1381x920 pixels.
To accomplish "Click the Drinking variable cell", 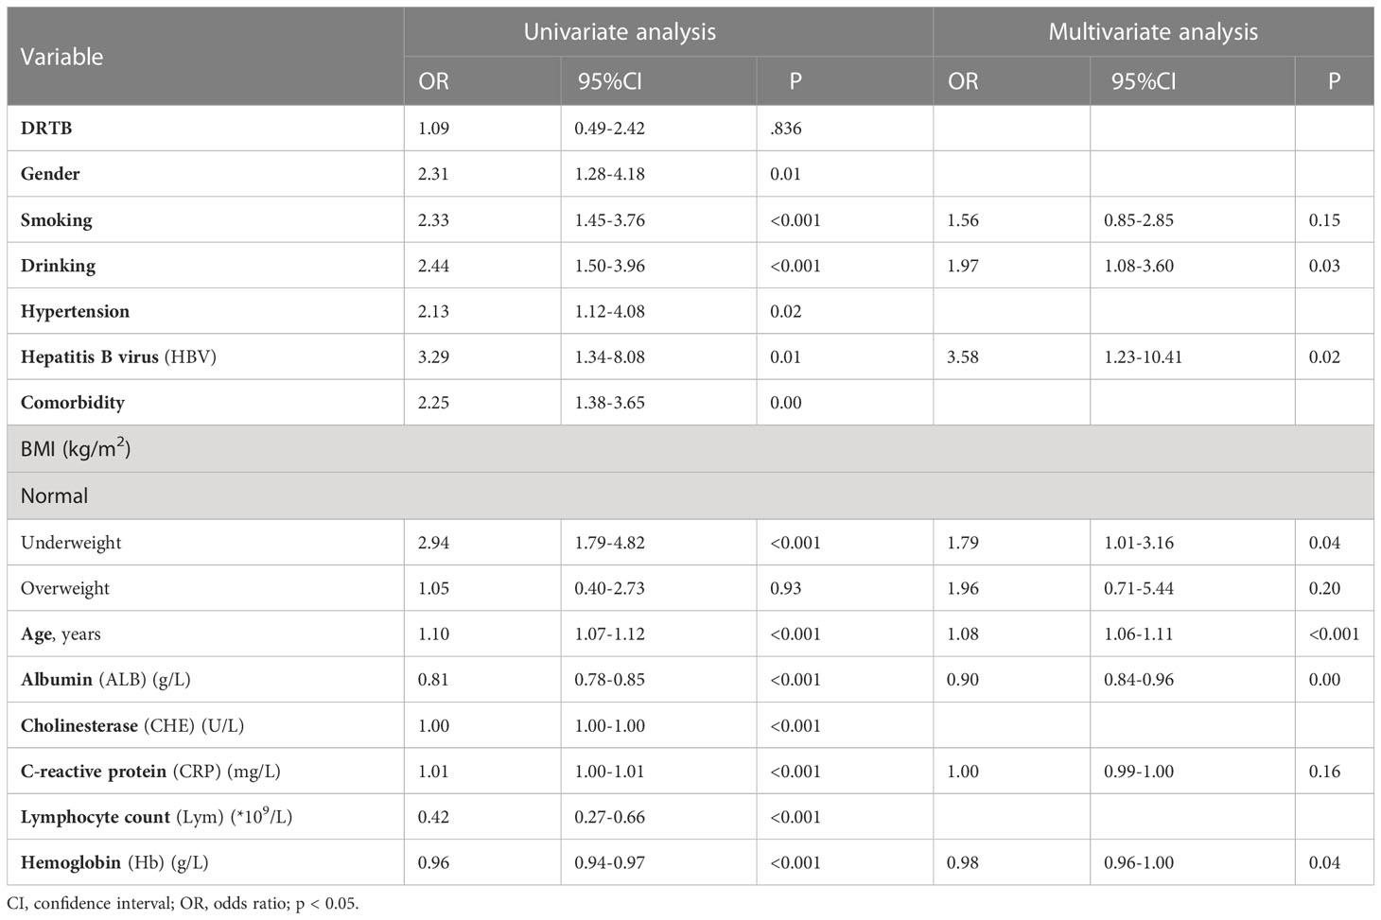I will tap(58, 266).
